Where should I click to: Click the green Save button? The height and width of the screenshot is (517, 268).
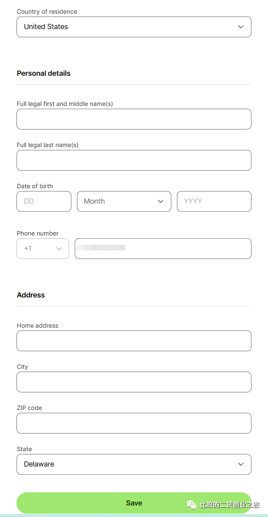(x=133, y=503)
